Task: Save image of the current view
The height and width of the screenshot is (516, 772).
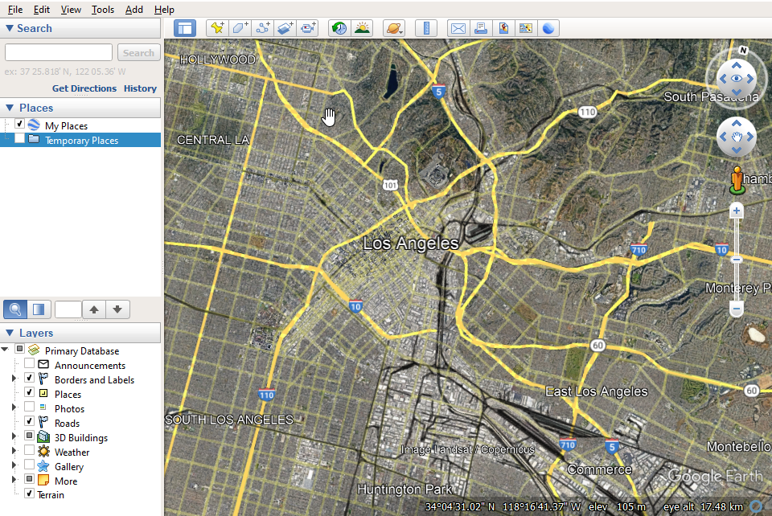Action: click(x=503, y=28)
